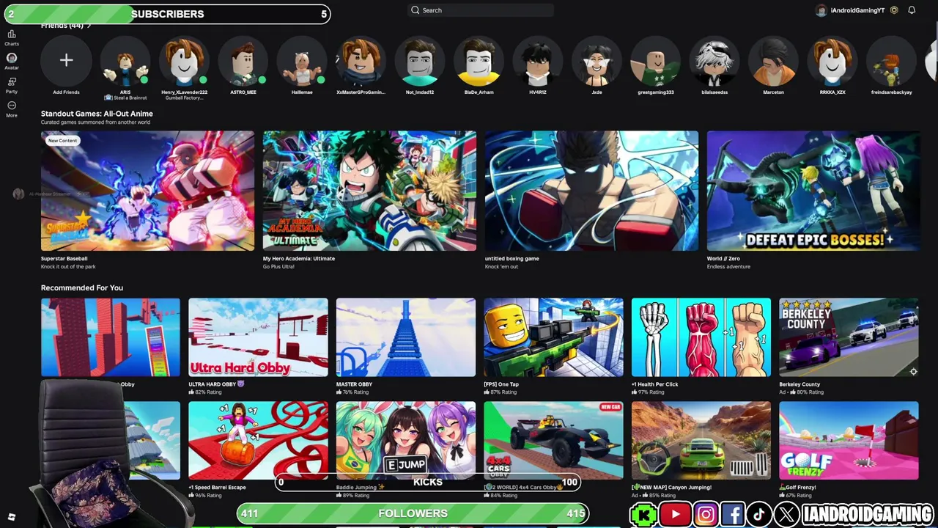Click the Add Friends plus button
The image size is (938, 528).
66,60
